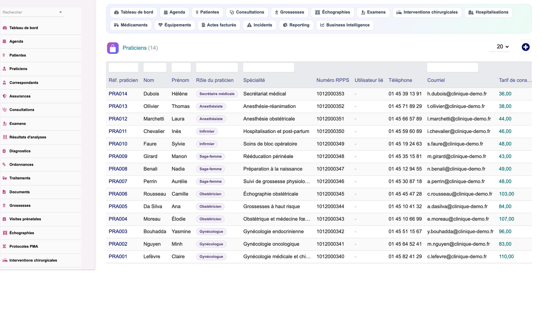Image resolution: width=542 pixels, height=335 pixels.
Task: Open the Tableau de bord top tab
Action: (134, 12)
